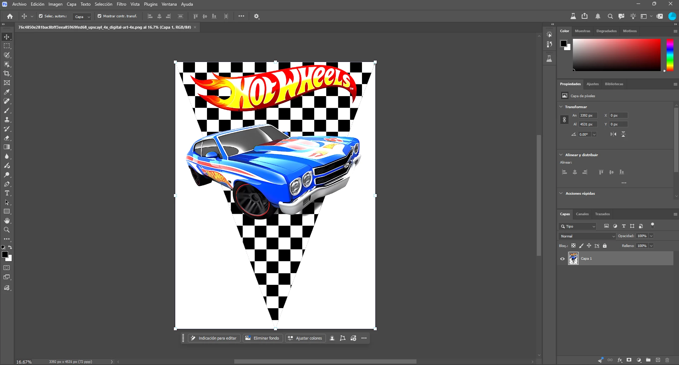The image size is (679, 365).
Task: Hide Capa 1 layer visibility
Action: point(562,259)
